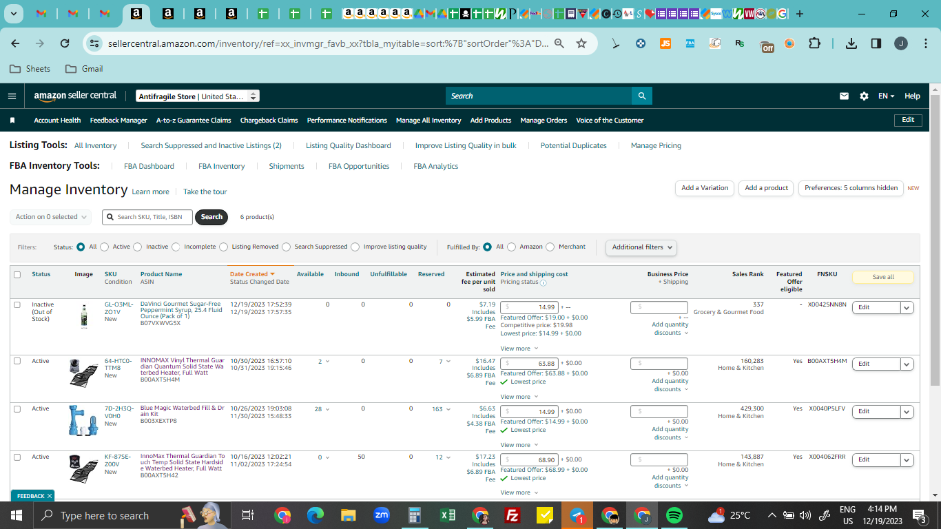941x529 pixels.
Task: Open the Gmail bookmark folder
Action: (84, 69)
